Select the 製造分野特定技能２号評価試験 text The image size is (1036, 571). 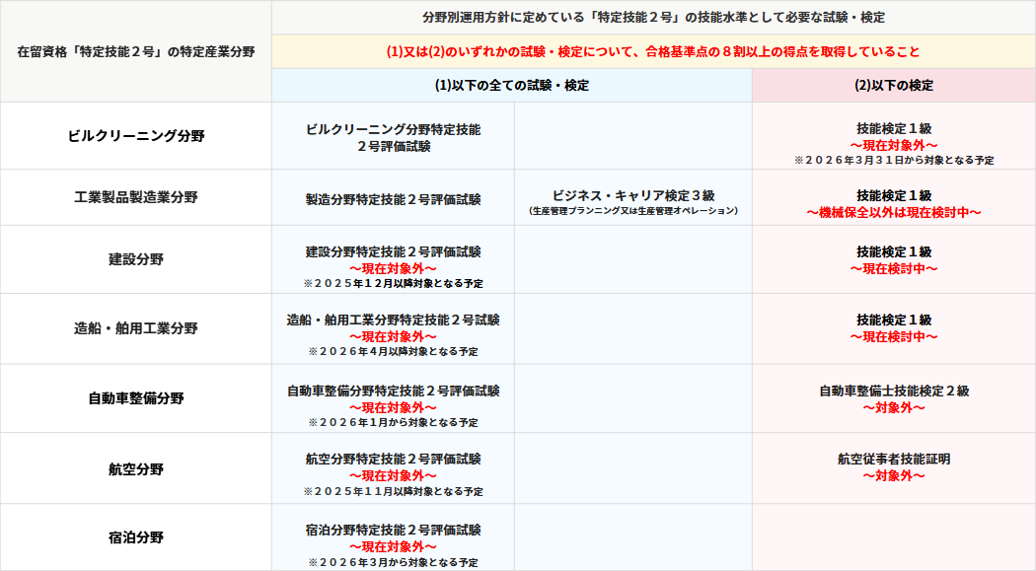click(393, 199)
